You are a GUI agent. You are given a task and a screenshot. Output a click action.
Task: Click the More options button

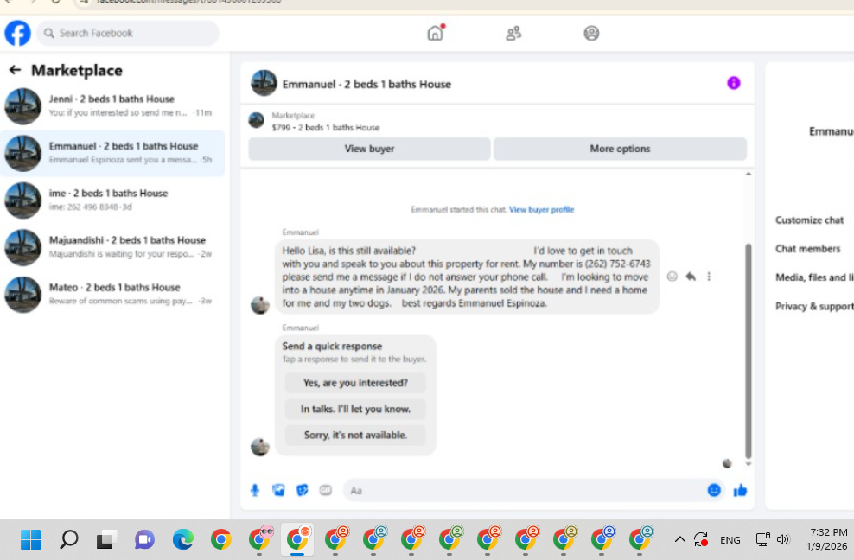coord(620,149)
